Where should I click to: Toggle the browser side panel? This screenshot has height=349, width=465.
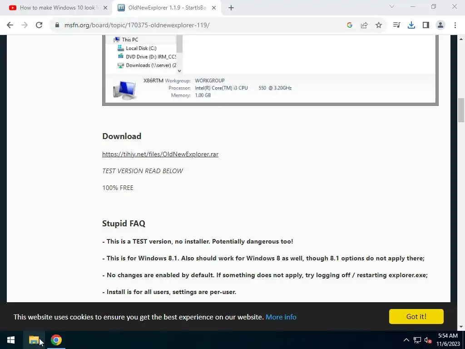426,25
